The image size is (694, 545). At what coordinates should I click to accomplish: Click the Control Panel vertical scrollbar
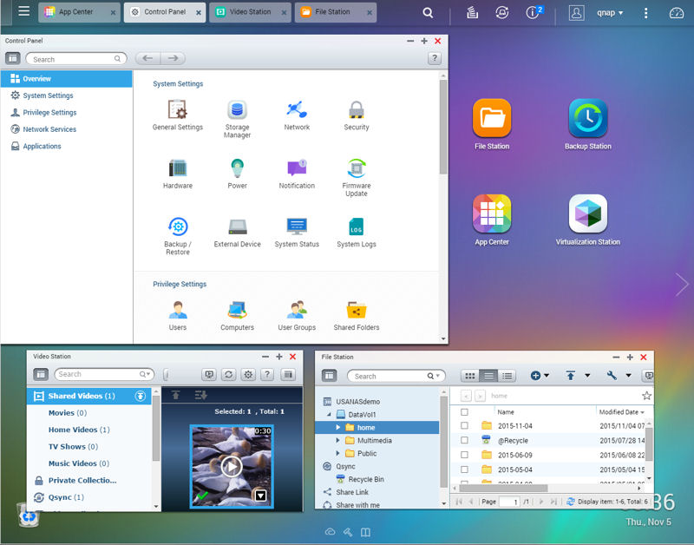tap(443, 127)
